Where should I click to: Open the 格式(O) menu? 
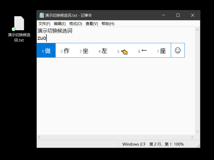pyautogui.click(x=76, y=24)
